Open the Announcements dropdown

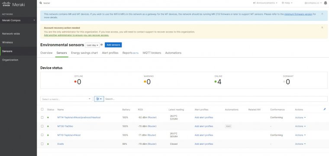tap(265, 3)
